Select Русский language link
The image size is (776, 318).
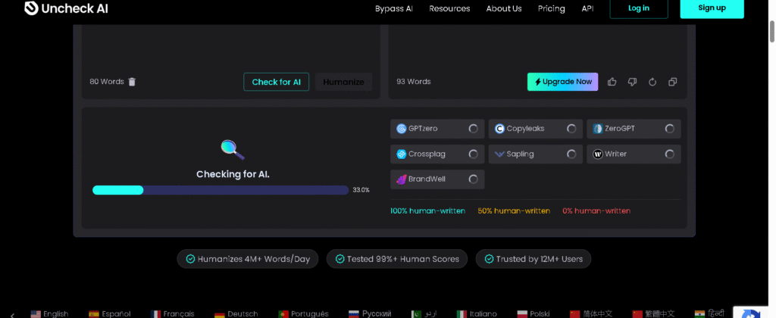pos(370,313)
